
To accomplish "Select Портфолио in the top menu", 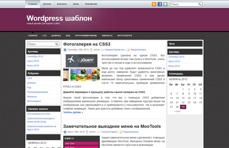I will (x=91, y=4).
